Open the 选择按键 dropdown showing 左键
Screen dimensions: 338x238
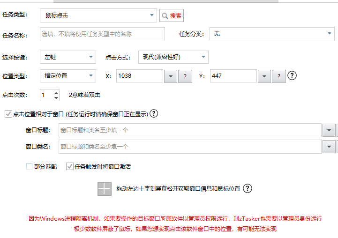[68, 57]
